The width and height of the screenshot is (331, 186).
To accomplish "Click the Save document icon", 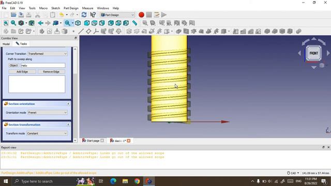I will point(21,15).
